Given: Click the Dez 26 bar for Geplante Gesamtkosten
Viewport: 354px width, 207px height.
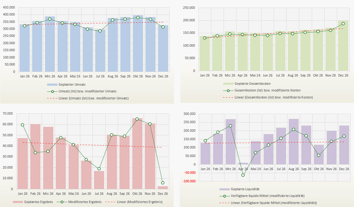Looking at the screenshot, I should coord(343,46).
